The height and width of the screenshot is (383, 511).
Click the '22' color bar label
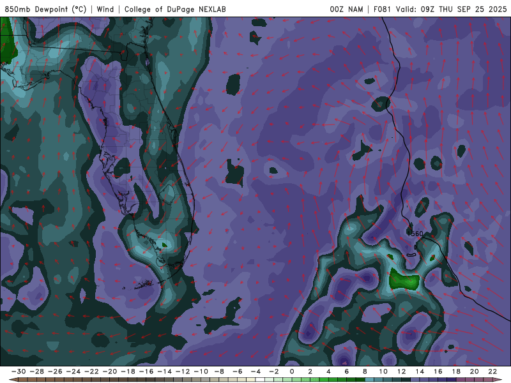click(492, 372)
